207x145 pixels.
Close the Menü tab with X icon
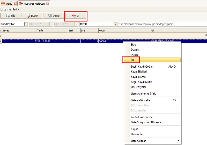pyautogui.click(x=15, y=4)
